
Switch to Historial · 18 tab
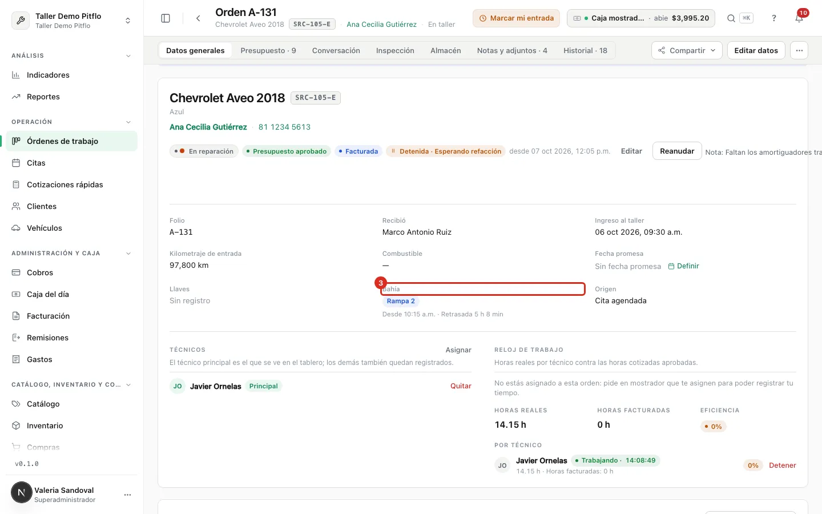pyautogui.click(x=585, y=50)
